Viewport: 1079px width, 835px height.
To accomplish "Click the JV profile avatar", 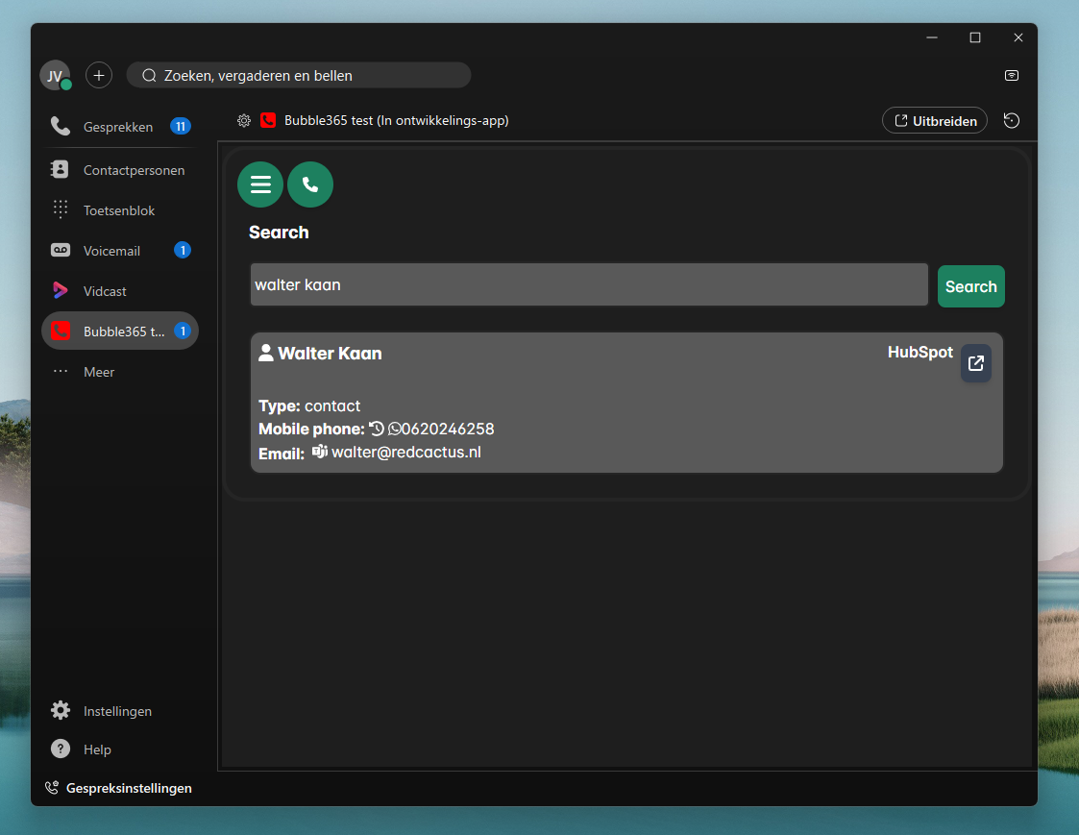I will click(x=55, y=75).
